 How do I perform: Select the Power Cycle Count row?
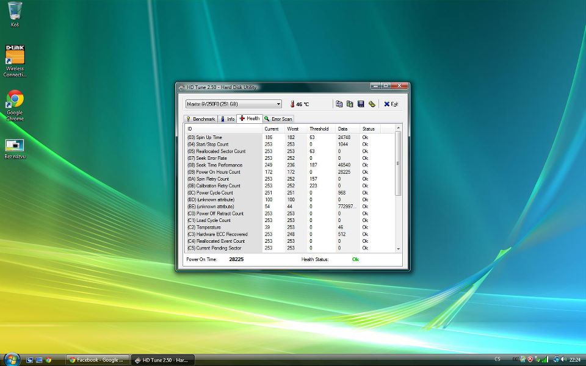(290, 193)
